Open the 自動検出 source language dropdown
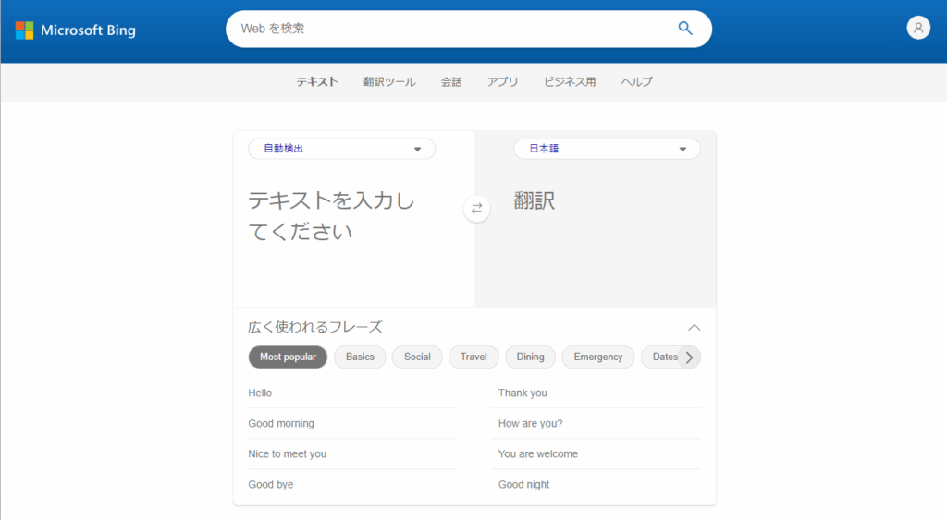The image size is (947, 520). (341, 149)
